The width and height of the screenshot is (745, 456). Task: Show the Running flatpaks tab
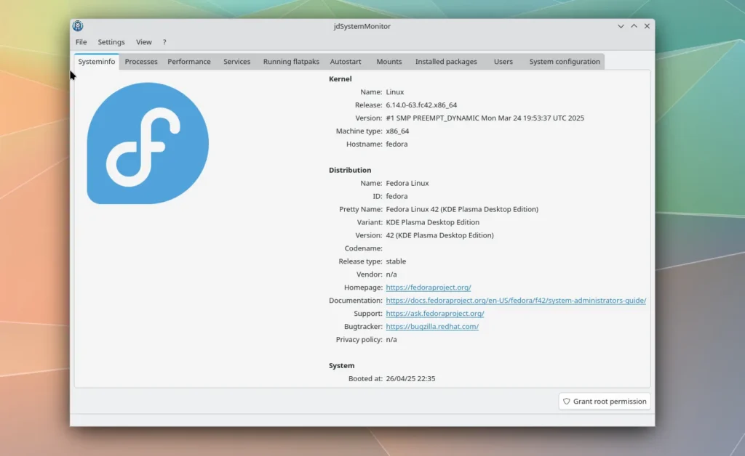[x=291, y=62]
